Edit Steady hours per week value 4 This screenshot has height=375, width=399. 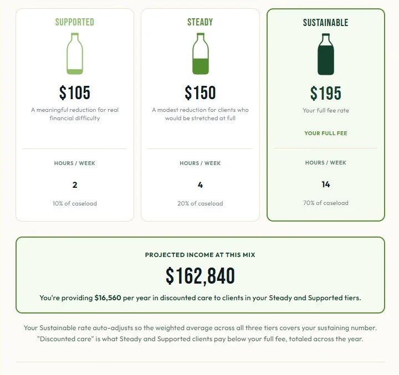(200, 184)
